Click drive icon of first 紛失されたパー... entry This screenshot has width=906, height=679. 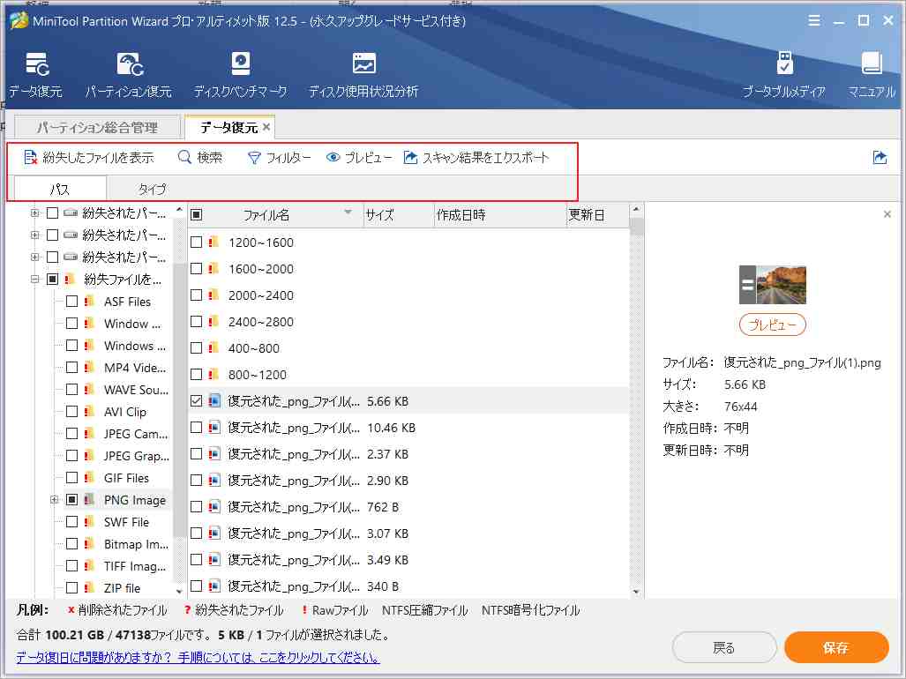[x=71, y=213]
